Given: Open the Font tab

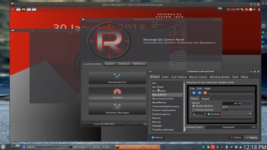Looking at the screenshot, I should point(235,77).
